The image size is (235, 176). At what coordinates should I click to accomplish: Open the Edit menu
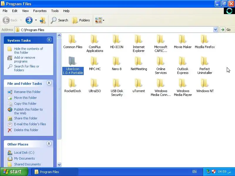pyautogui.click(x=15, y=11)
